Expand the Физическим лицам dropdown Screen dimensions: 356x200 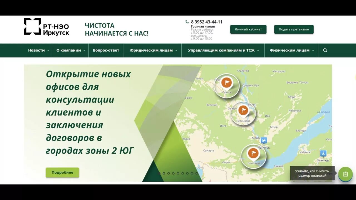(292, 50)
